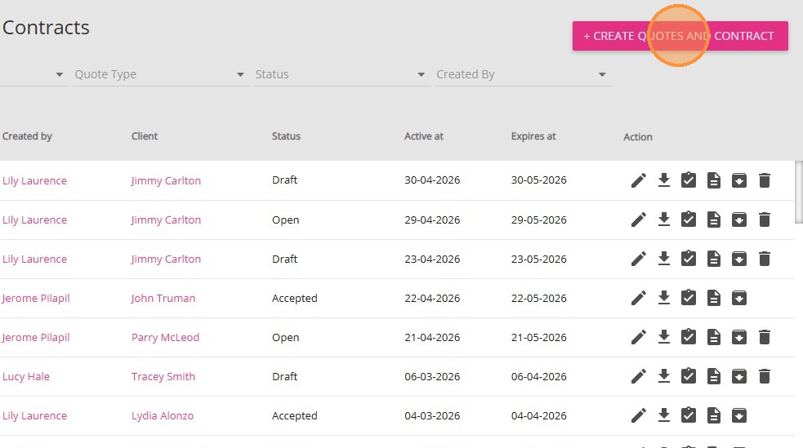The height and width of the screenshot is (448, 803).
Task: Click clipboard check icon for Tracey Smith's contract
Action: point(689,376)
